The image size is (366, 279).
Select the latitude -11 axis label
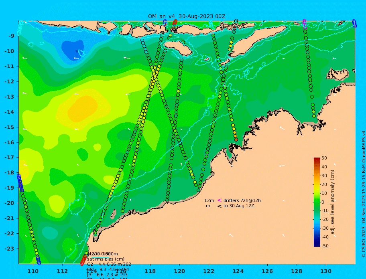pos(9,67)
